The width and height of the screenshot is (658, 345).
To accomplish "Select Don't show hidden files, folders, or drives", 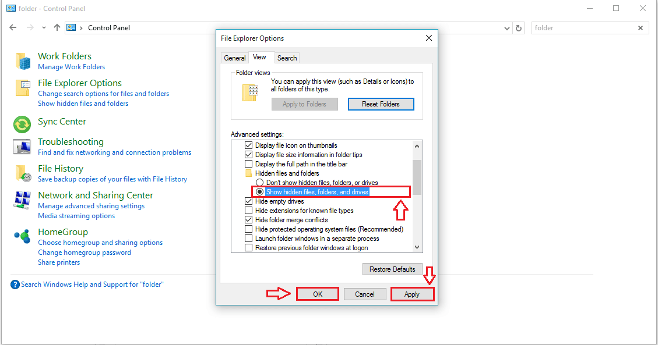I will [x=260, y=183].
